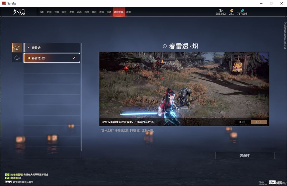Switch to the 沟通 tab
Screen dimensions: 287x186
pos(109,12)
